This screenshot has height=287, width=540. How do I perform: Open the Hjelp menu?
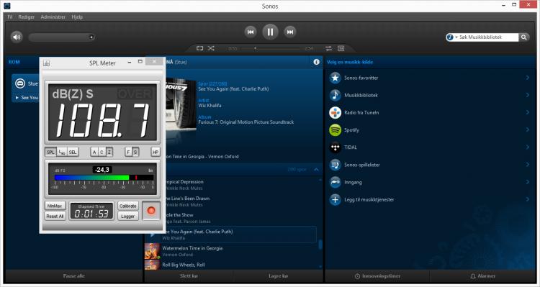coord(77,17)
